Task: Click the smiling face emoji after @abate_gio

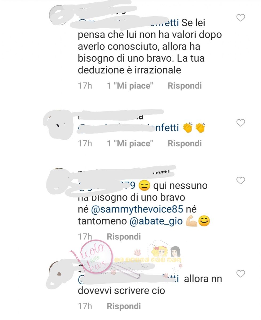Action: pos(204,221)
